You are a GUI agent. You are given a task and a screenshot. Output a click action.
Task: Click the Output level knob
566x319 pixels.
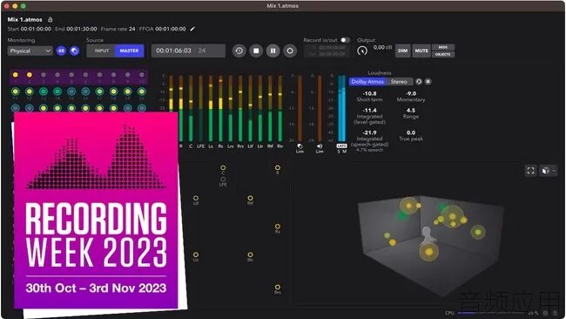click(362, 51)
